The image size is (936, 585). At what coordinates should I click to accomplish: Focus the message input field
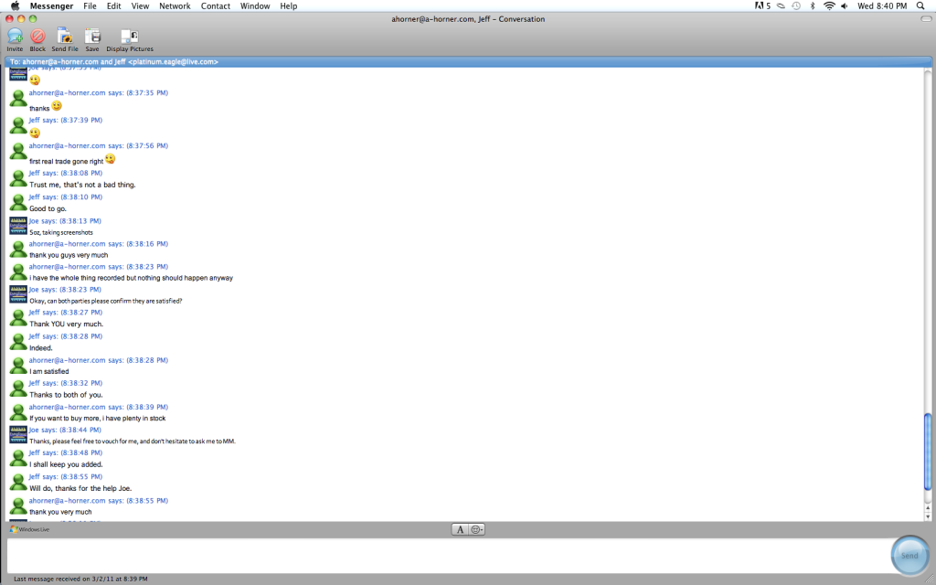pyautogui.click(x=448, y=556)
